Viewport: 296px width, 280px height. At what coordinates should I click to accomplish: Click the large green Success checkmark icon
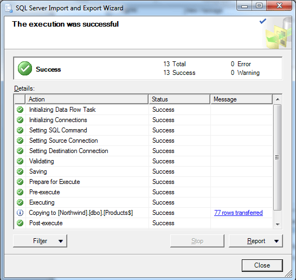point(25,68)
